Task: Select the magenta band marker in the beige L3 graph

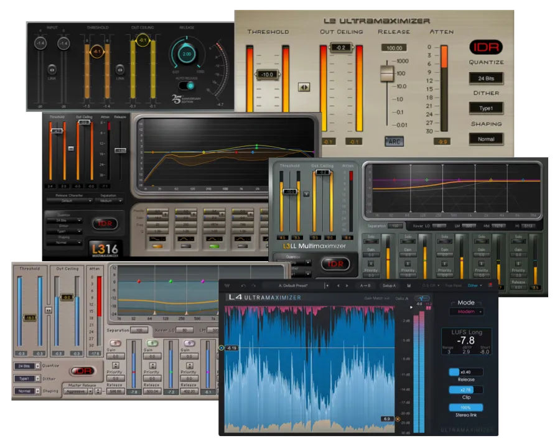Action: click(x=203, y=281)
